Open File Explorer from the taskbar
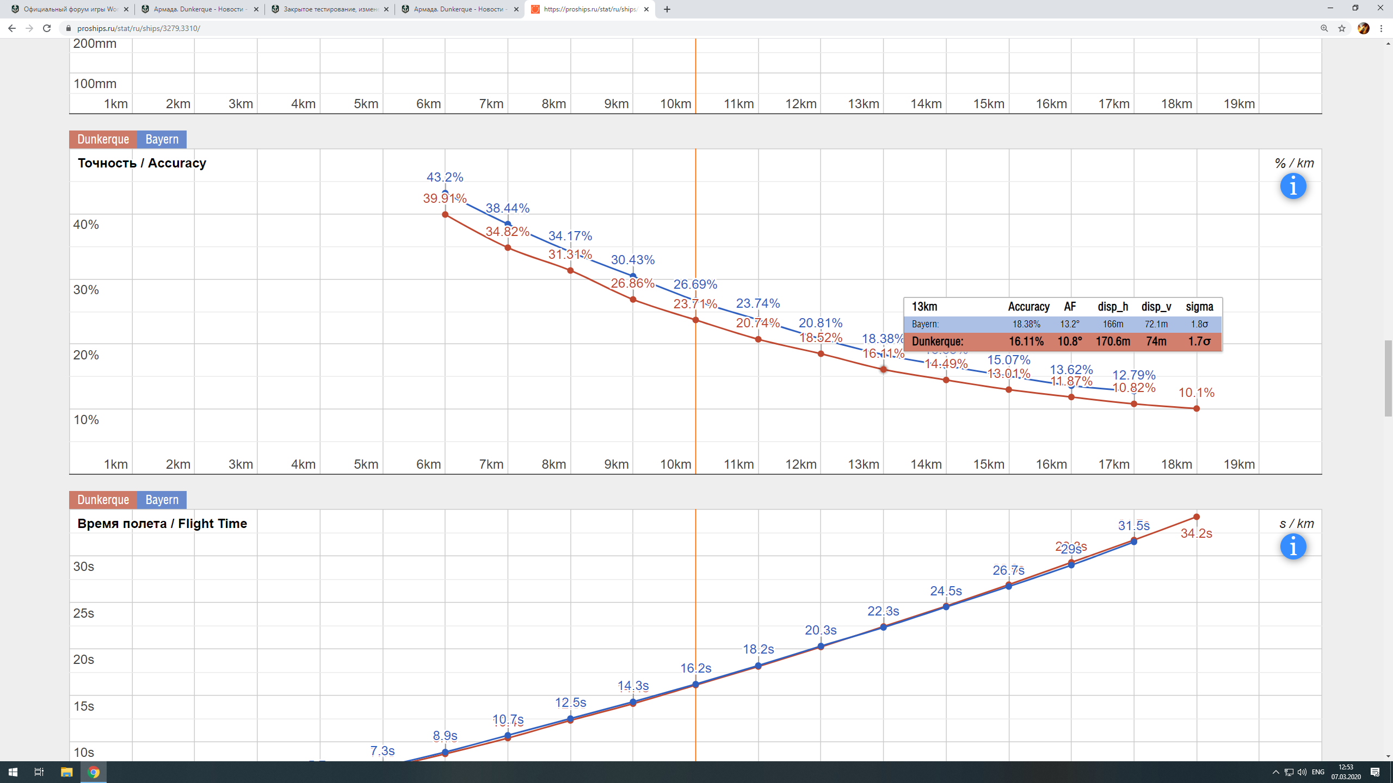The width and height of the screenshot is (1393, 783). click(x=66, y=772)
